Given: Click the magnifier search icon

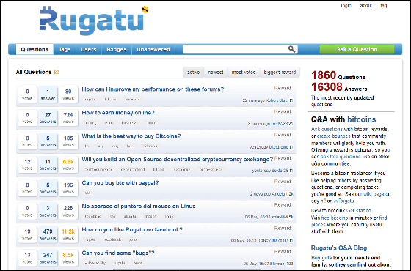Looking at the screenshot, I should [x=291, y=49].
